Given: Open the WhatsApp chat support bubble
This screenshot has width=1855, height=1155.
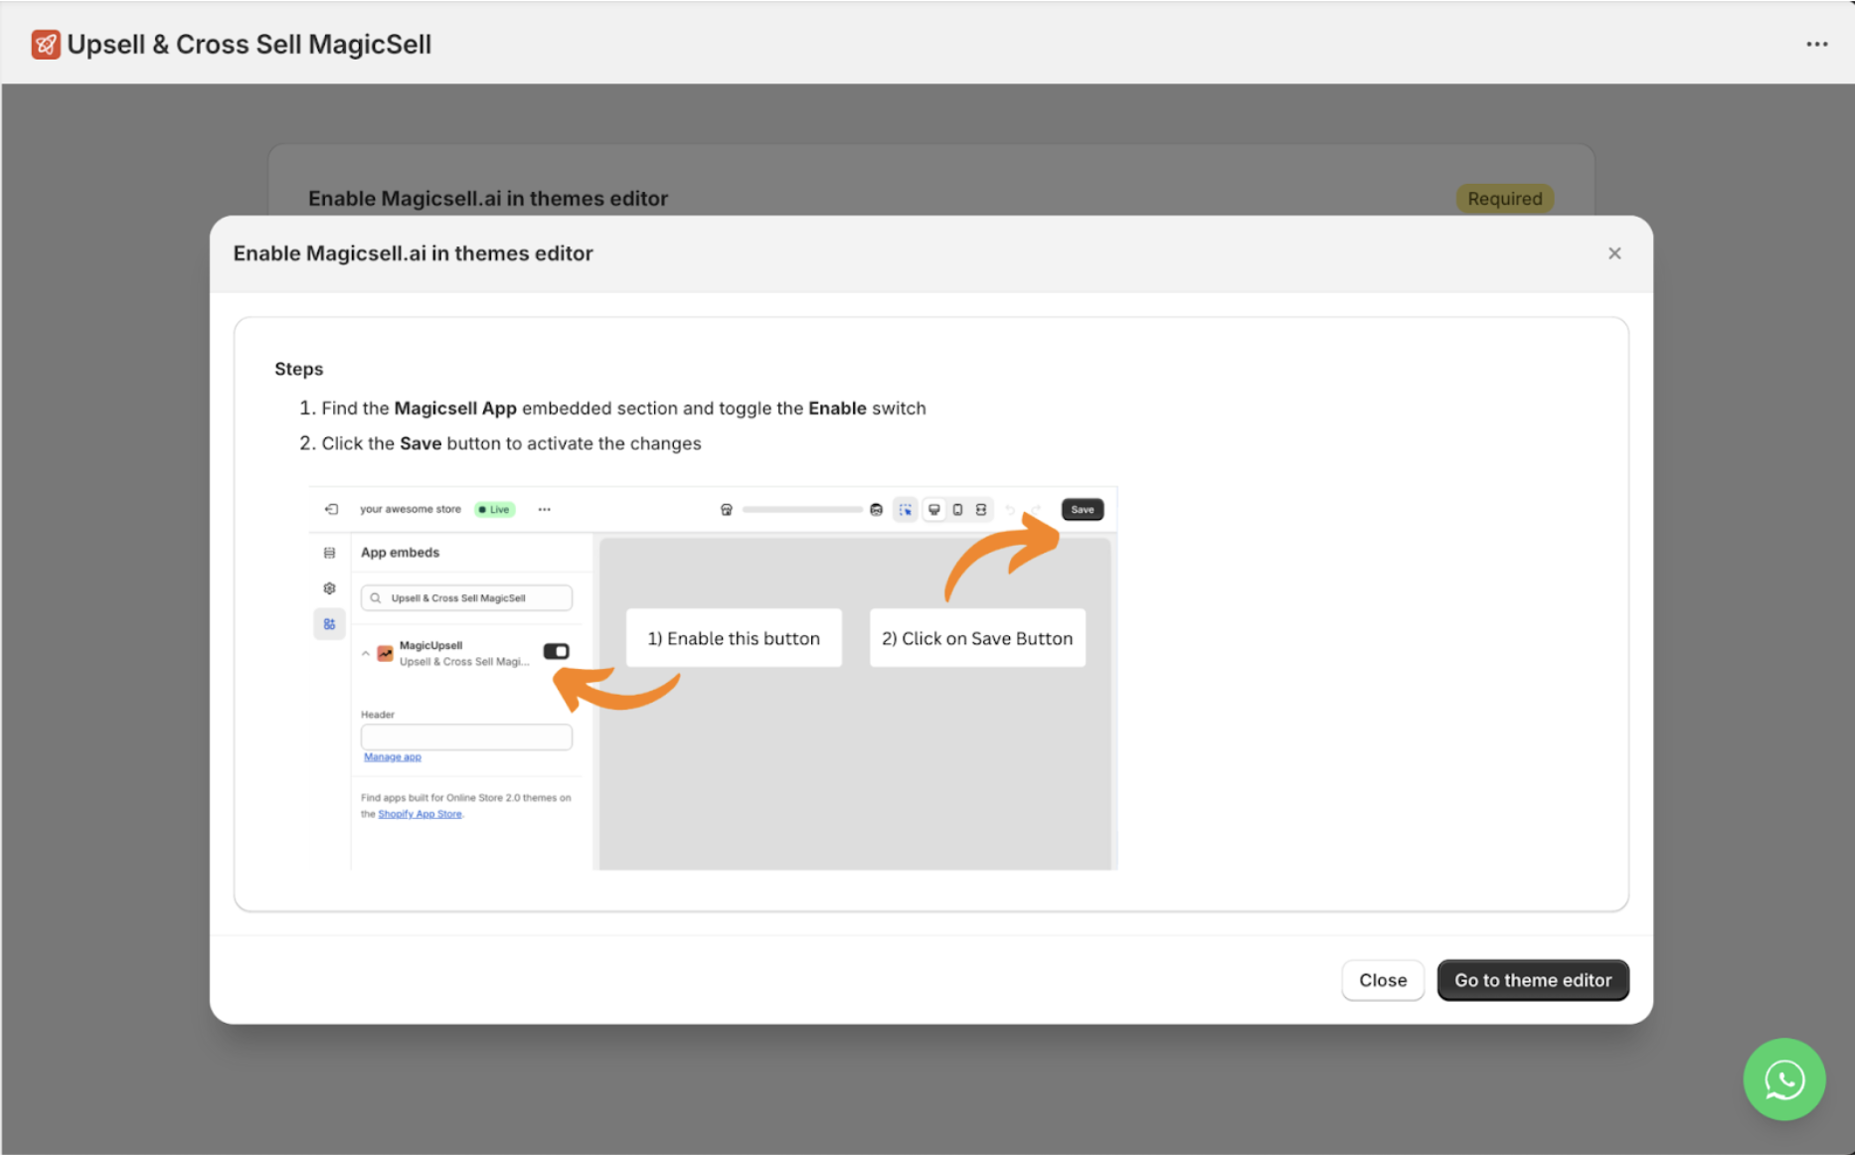Looking at the screenshot, I should (x=1783, y=1079).
